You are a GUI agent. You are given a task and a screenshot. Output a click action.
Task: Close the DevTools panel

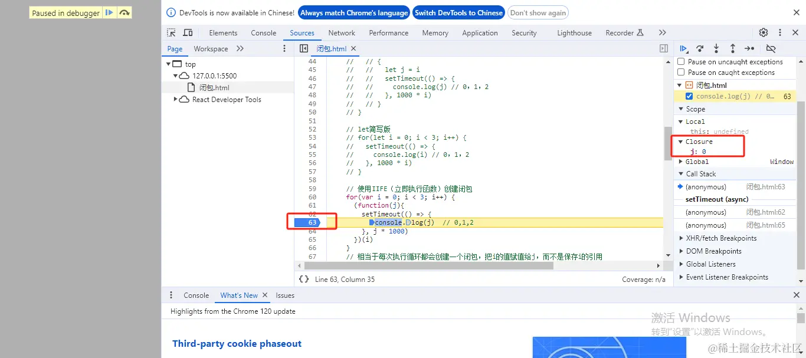pos(796,33)
